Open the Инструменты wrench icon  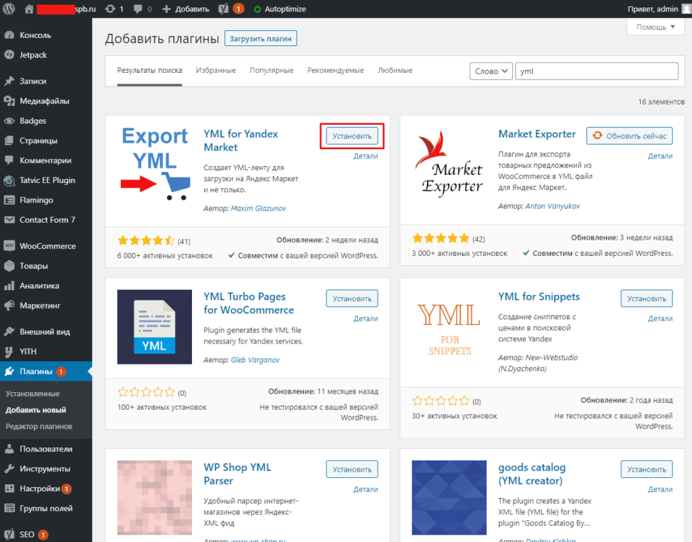pyautogui.click(x=9, y=468)
